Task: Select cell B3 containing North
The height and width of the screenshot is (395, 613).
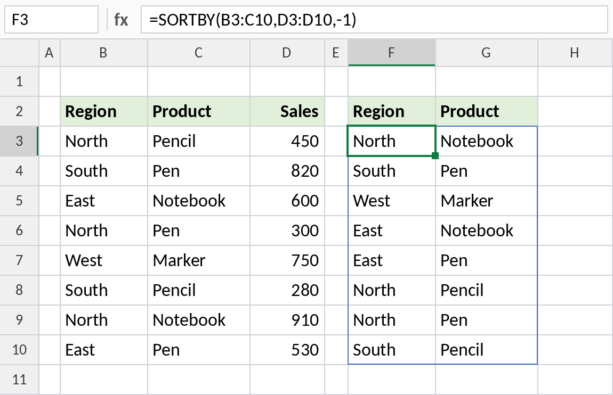Action: 104,141
